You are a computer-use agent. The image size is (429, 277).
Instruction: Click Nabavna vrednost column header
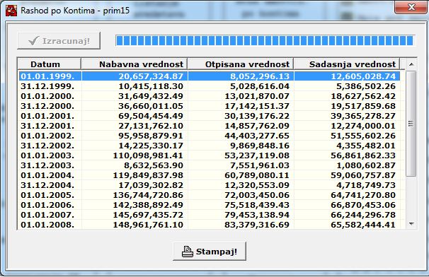click(x=135, y=64)
